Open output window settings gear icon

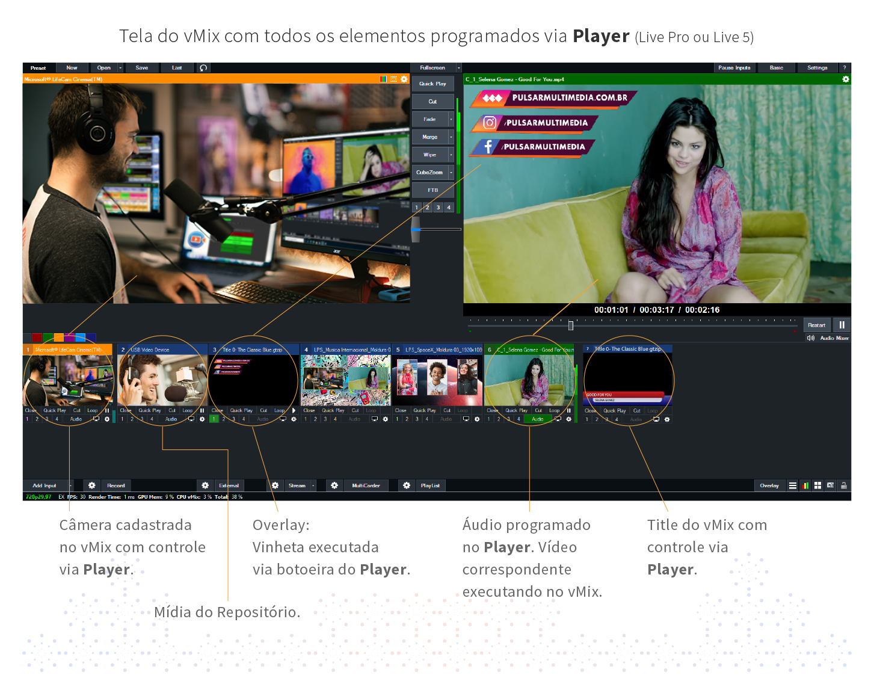[x=846, y=79]
